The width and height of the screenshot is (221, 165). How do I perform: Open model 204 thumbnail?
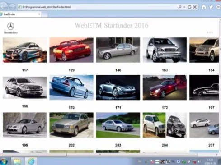(x=165, y=125)
